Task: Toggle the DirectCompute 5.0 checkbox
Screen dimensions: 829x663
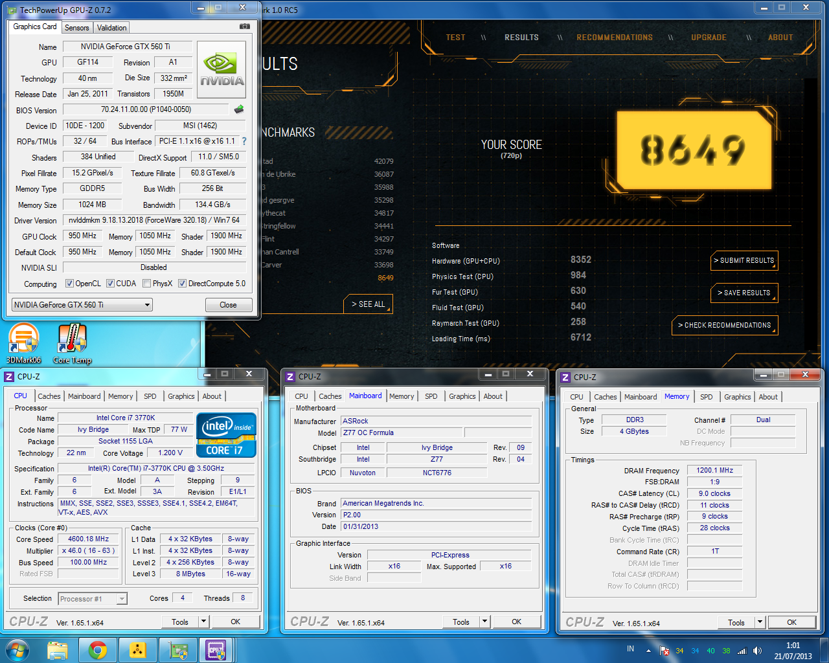Action: (x=183, y=284)
